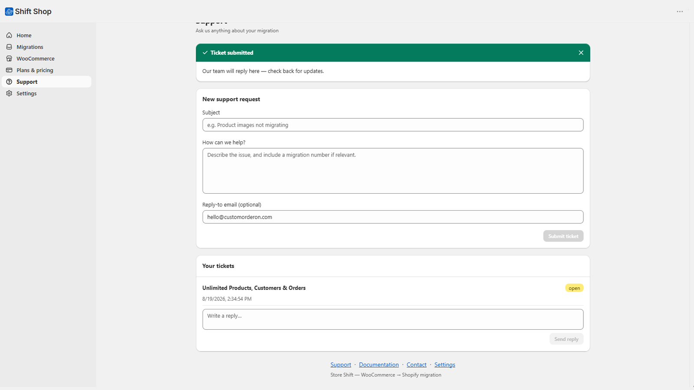Click the WooCommerce store icon in sidebar
Image resolution: width=694 pixels, height=390 pixels.
click(x=9, y=58)
